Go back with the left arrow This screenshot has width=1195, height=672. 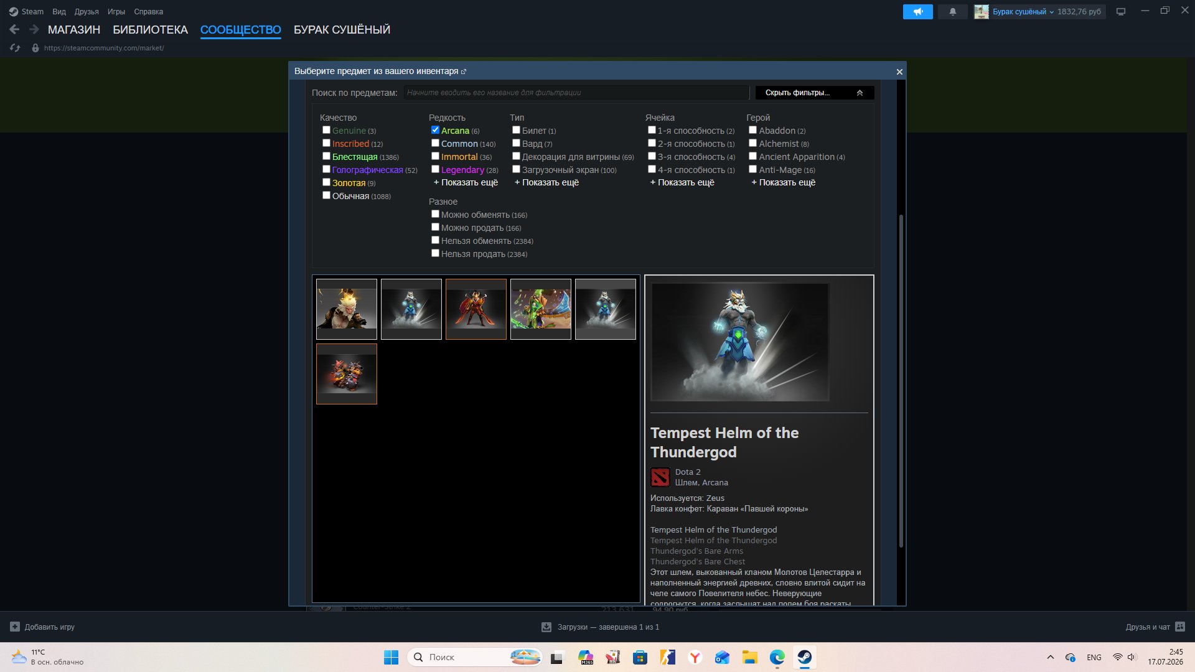[14, 29]
